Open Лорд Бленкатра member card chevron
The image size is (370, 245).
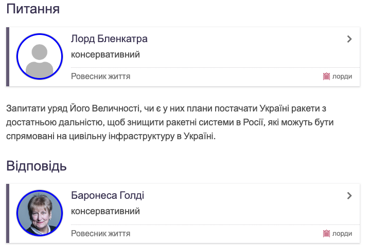349,39
